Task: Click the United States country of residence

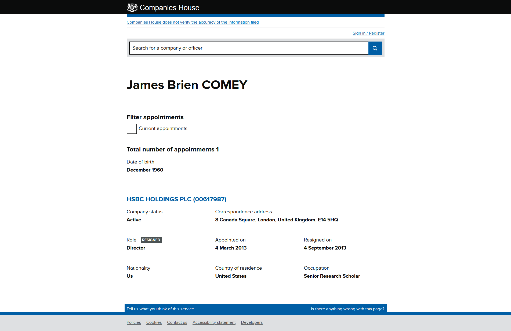Action: click(x=231, y=276)
